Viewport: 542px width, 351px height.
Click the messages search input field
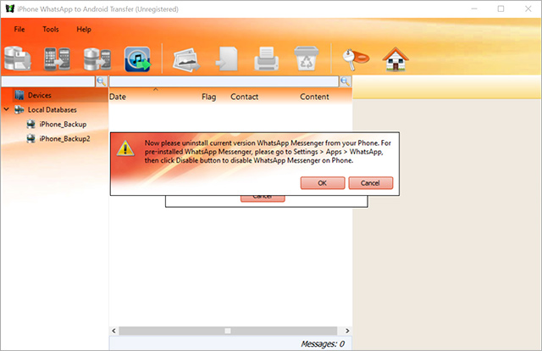(x=224, y=81)
